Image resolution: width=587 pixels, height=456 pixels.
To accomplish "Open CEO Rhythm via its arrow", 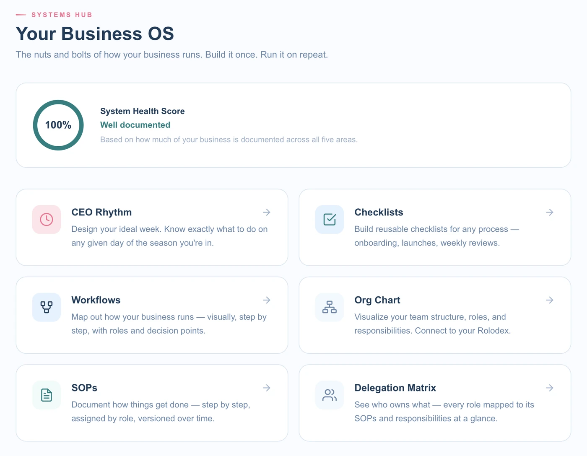I will click(x=267, y=212).
